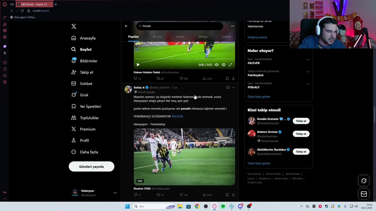Click the Grok icon on Selin's post
Viewport: 376px width, 211px height.
pyautogui.click(x=228, y=87)
